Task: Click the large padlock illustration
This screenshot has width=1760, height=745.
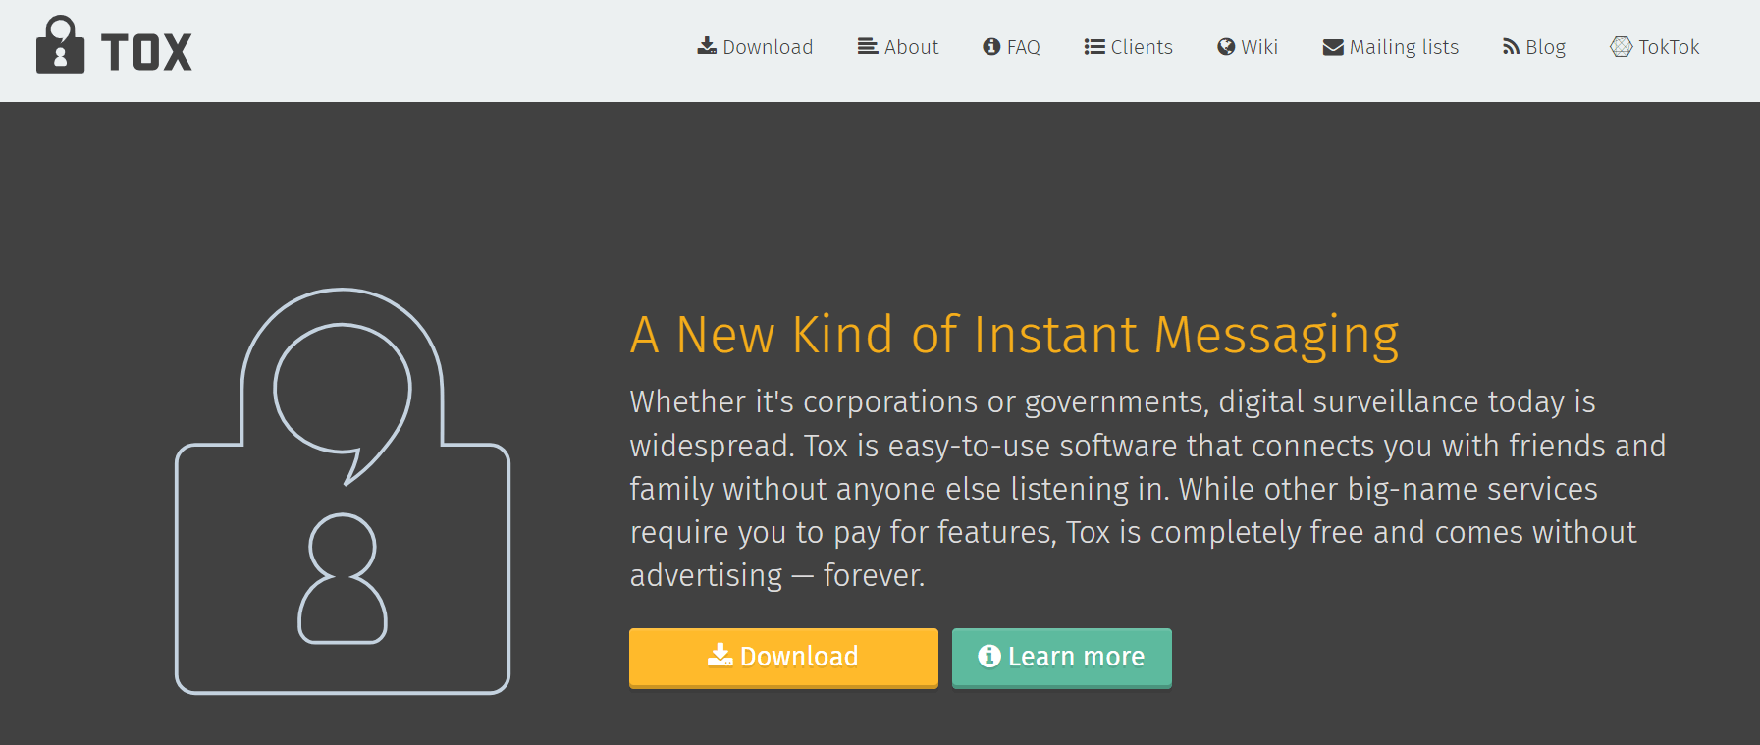Action: click(343, 491)
